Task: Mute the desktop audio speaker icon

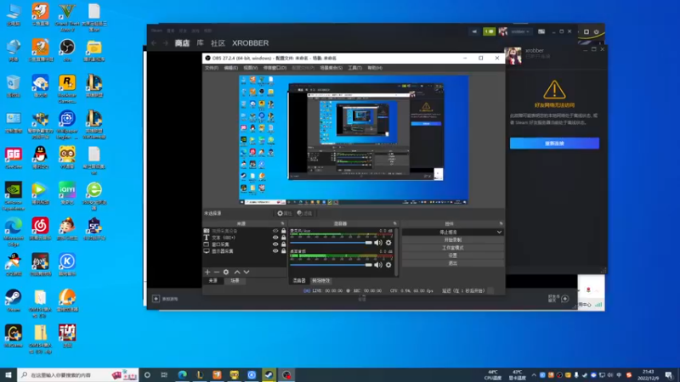Action: coord(378,265)
